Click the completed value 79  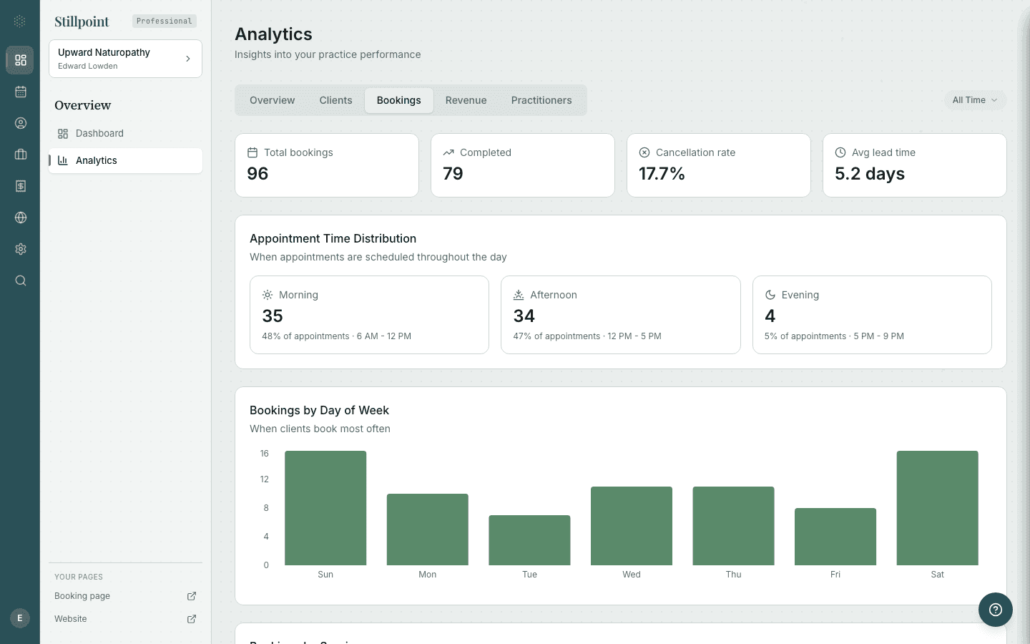pyautogui.click(x=453, y=174)
